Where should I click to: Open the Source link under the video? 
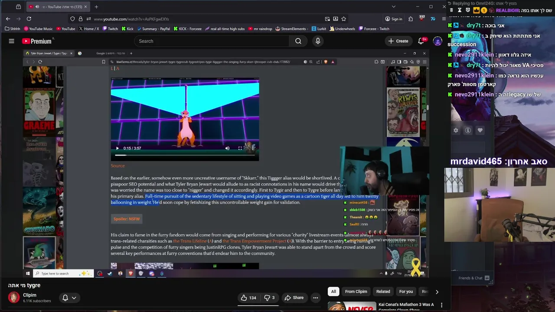tap(118, 166)
